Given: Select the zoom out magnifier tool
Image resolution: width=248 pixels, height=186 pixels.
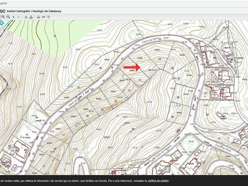Looking at the screenshot, I should 8,17.
